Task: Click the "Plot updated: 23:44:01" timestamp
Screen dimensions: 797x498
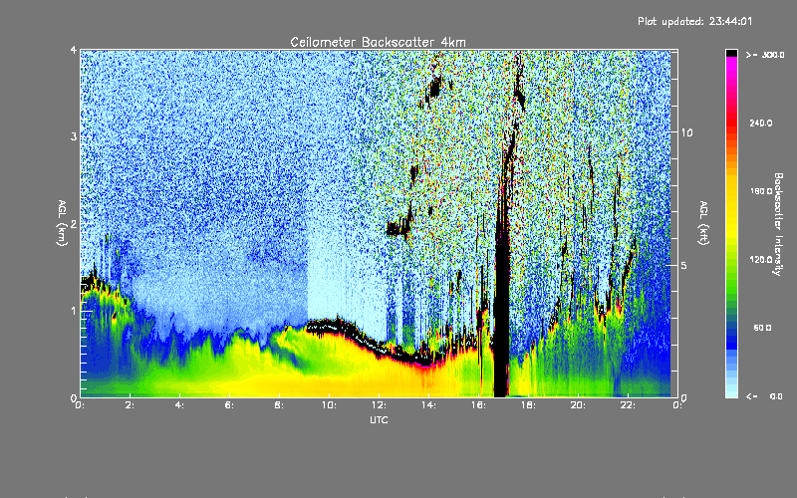Action: [694, 21]
